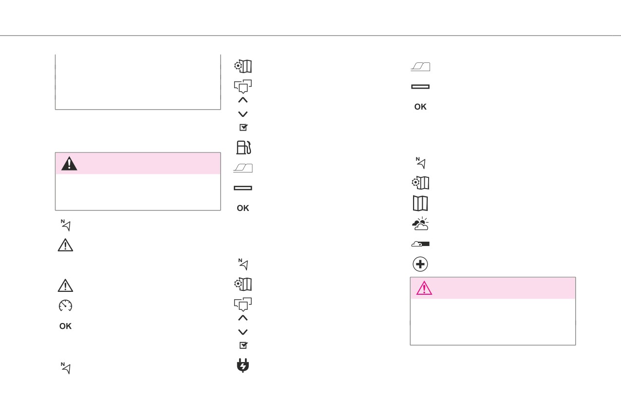Click the pink outlined warning triangle
This screenshot has height=419, width=621.
coord(424,288)
